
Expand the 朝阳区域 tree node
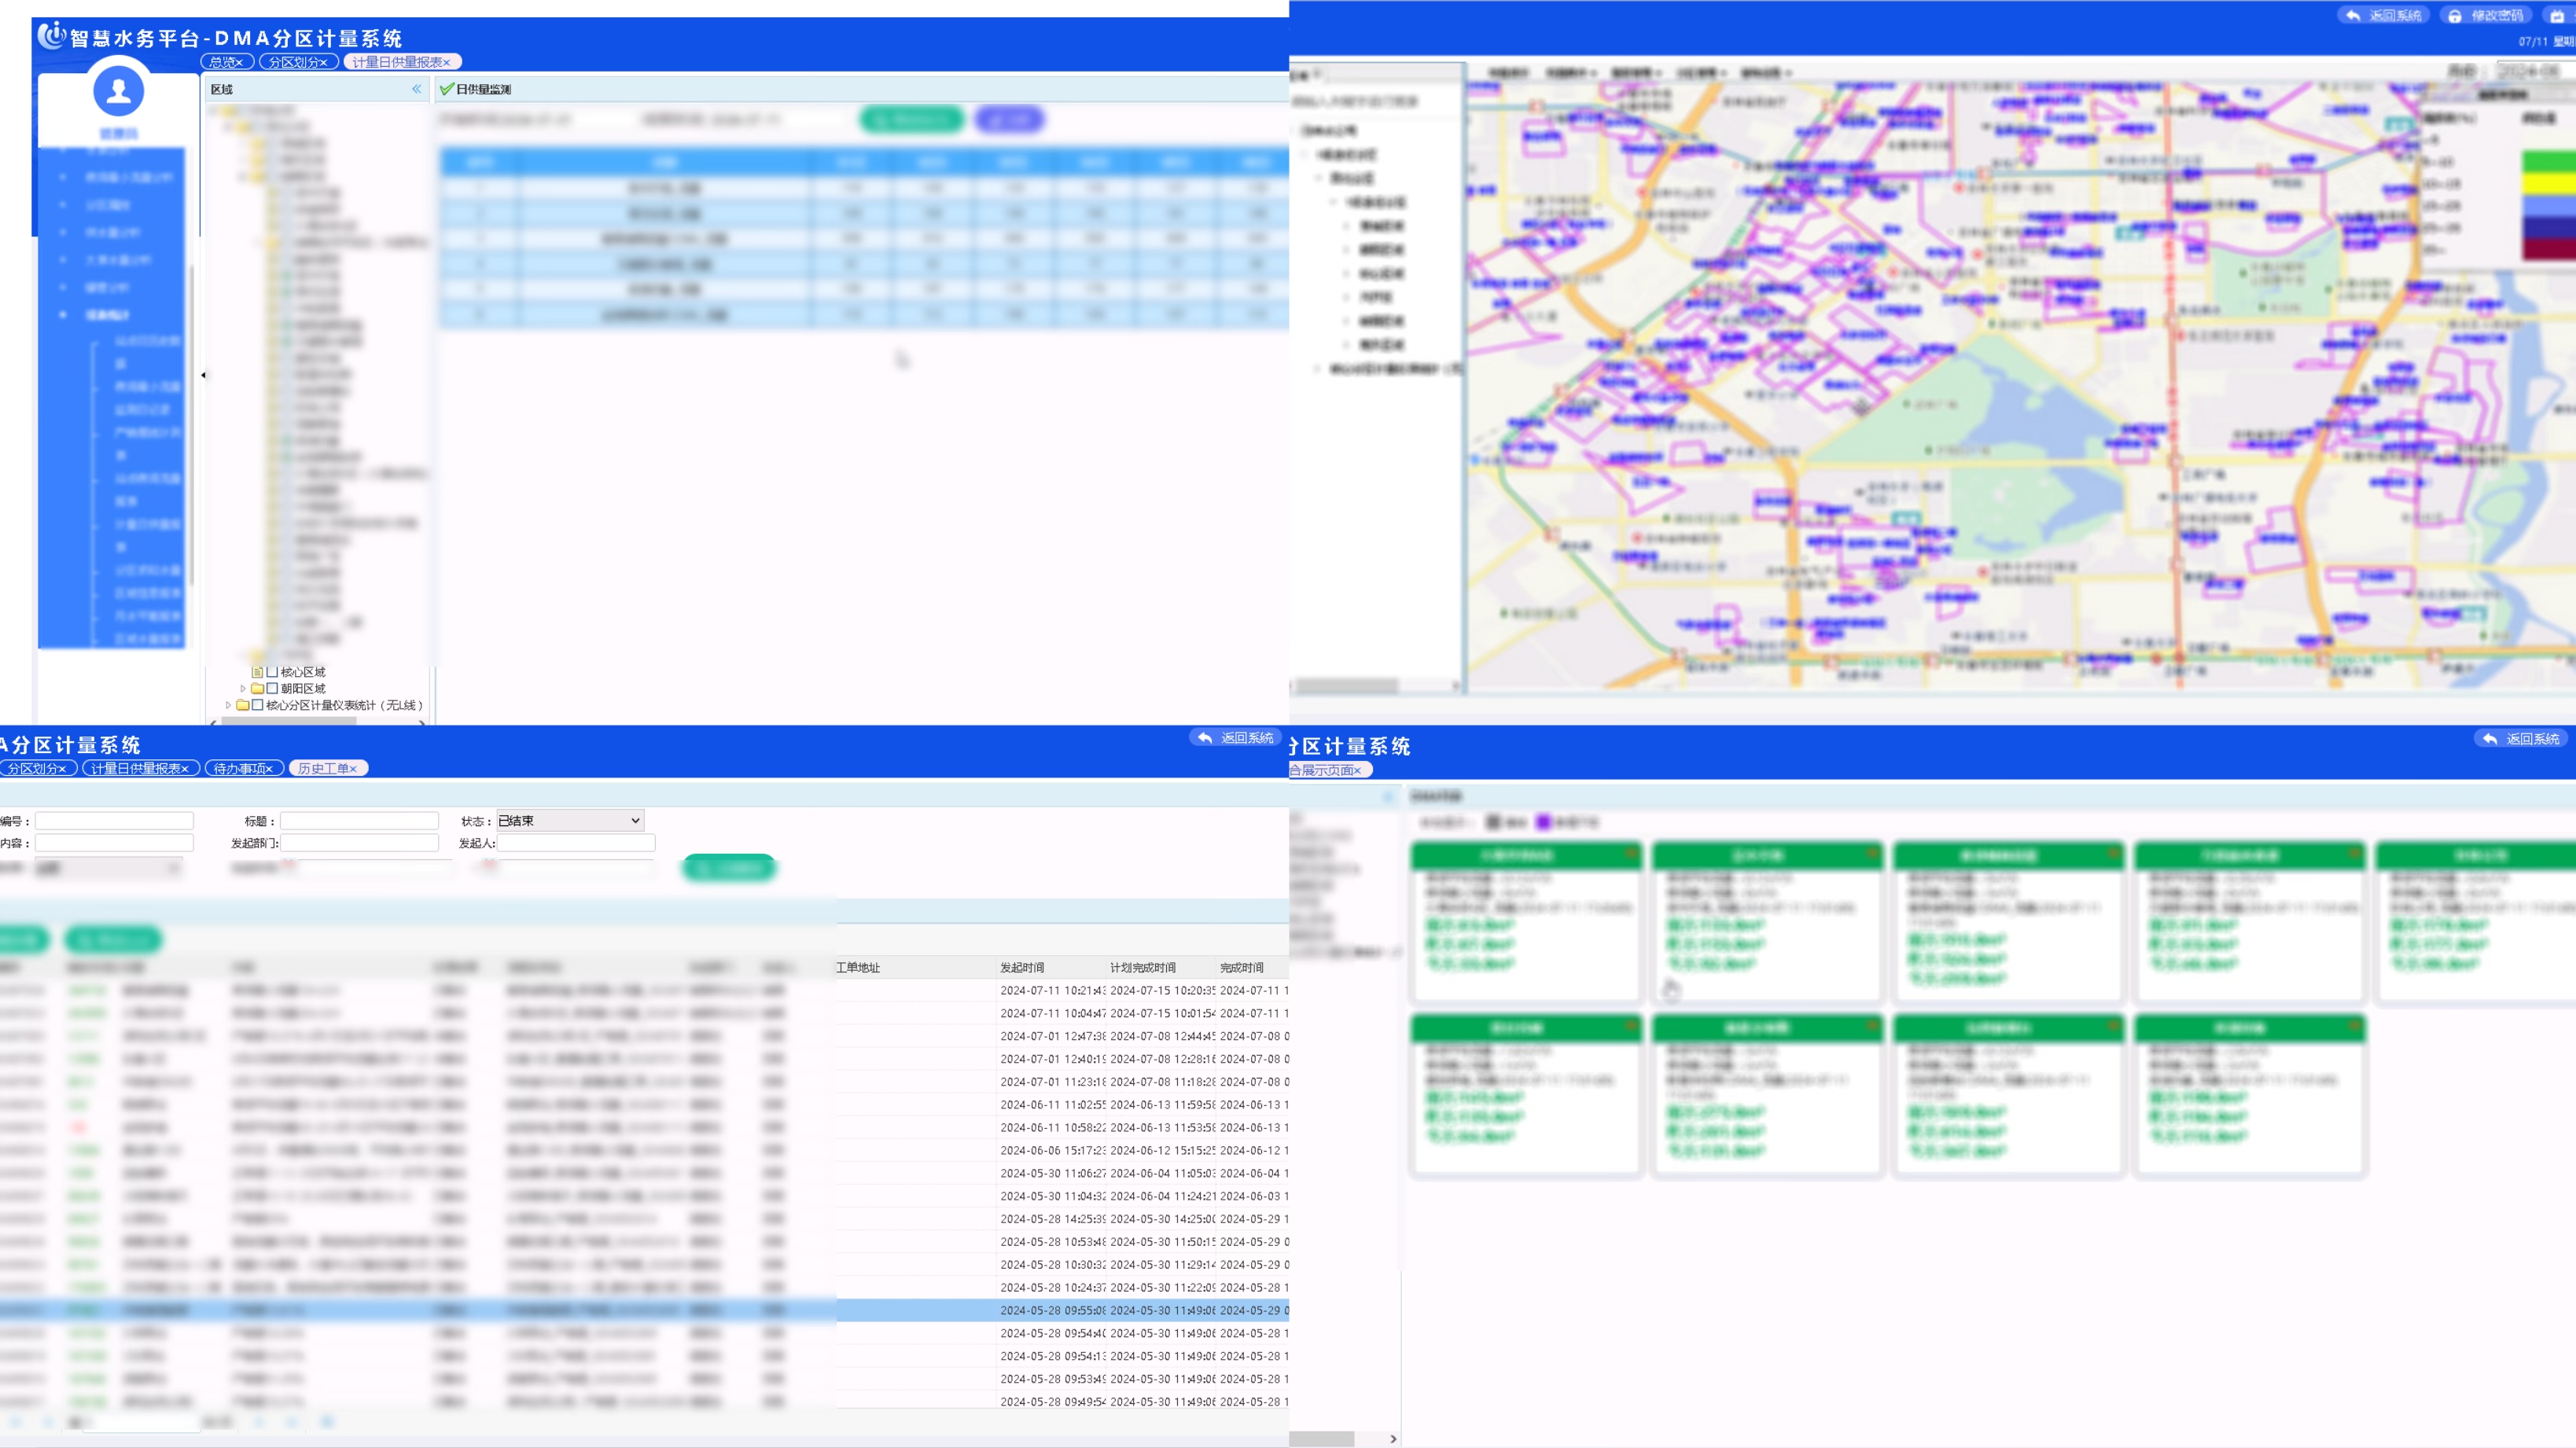point(243,688)
